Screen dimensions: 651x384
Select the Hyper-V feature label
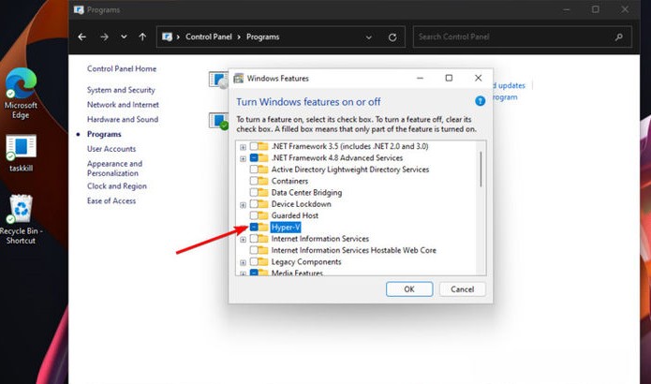[x=286, y=227]
